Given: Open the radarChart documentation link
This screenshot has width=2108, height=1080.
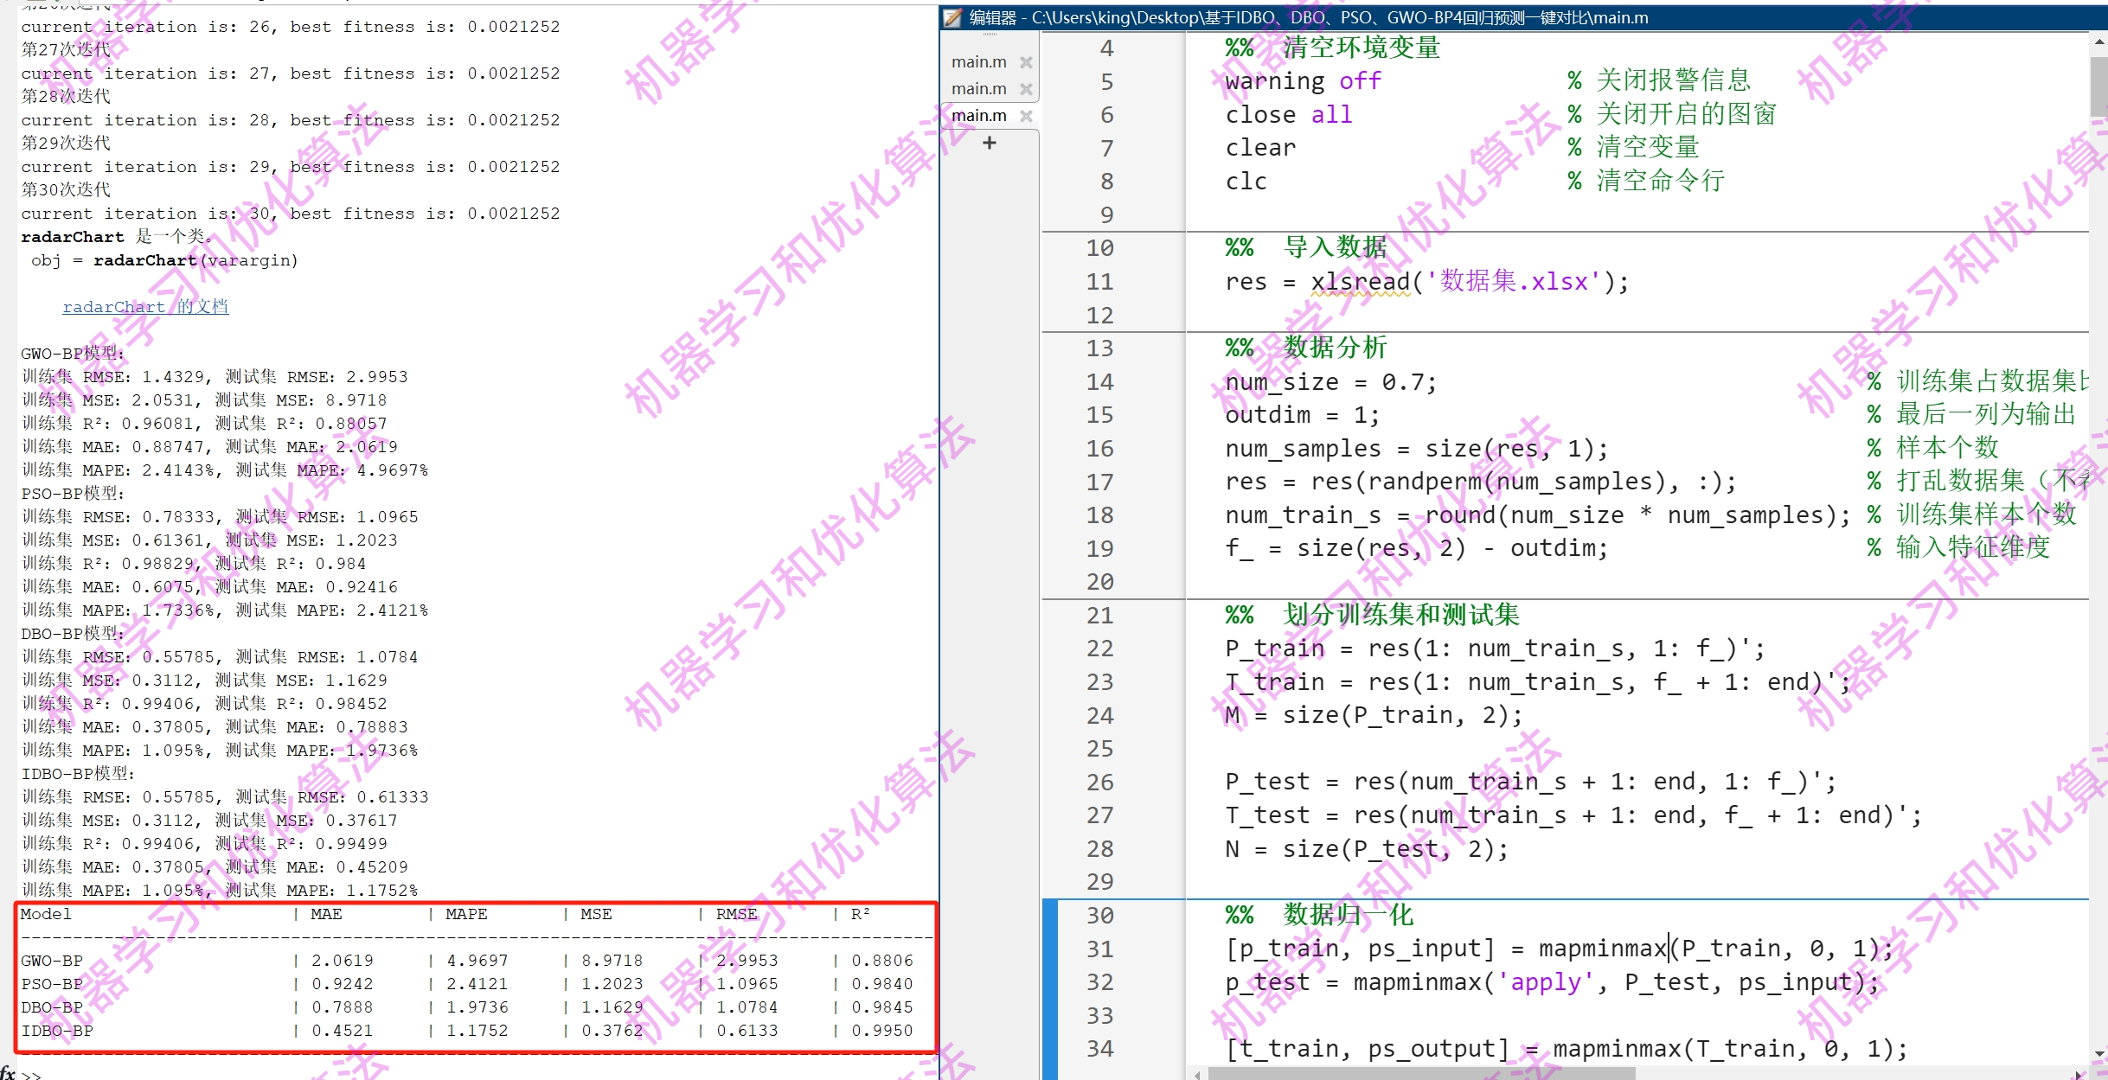Looking at the screenshot, I should click(x=145, y=307).
